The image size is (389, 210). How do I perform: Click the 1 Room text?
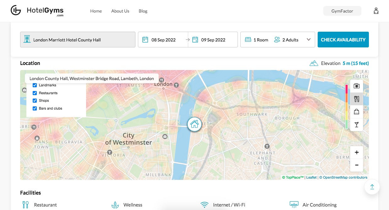pyautogui.click(x=261, y=40)
